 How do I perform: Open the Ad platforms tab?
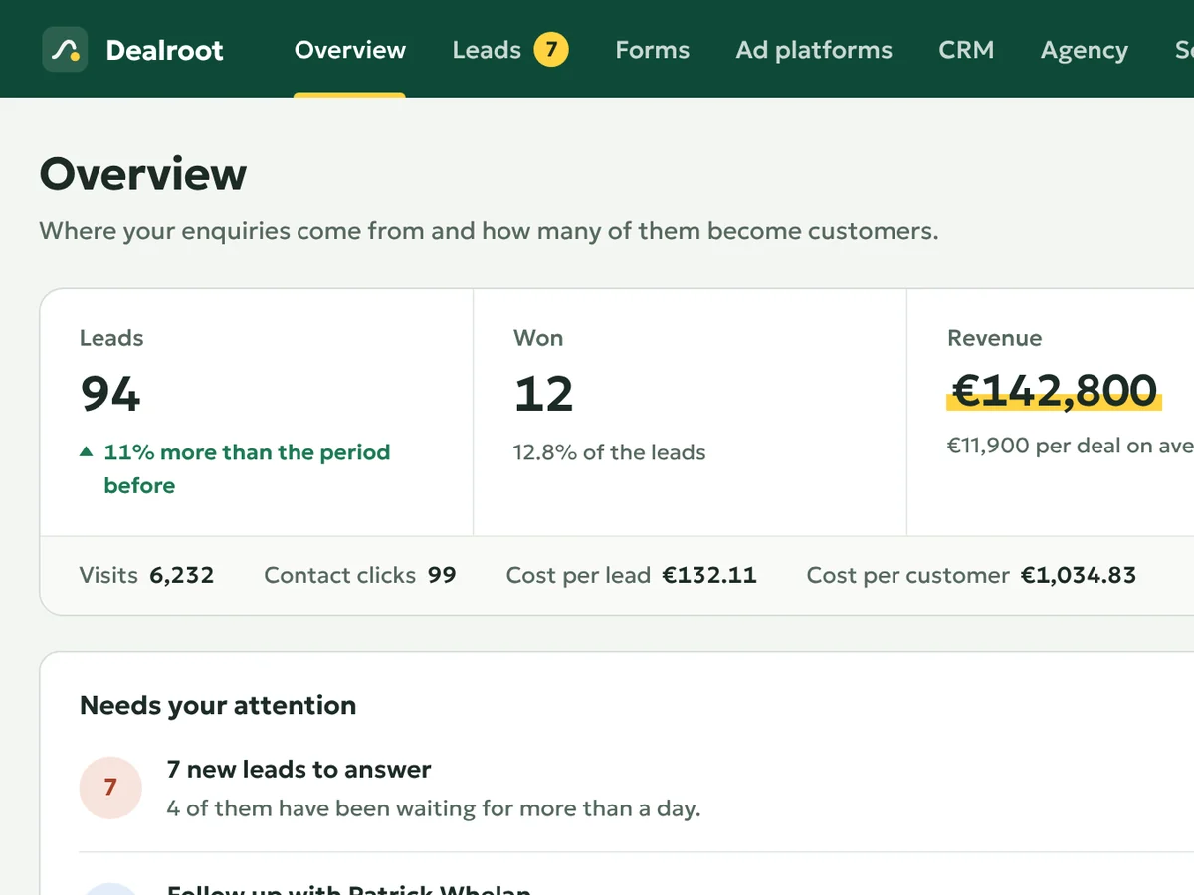814,50
